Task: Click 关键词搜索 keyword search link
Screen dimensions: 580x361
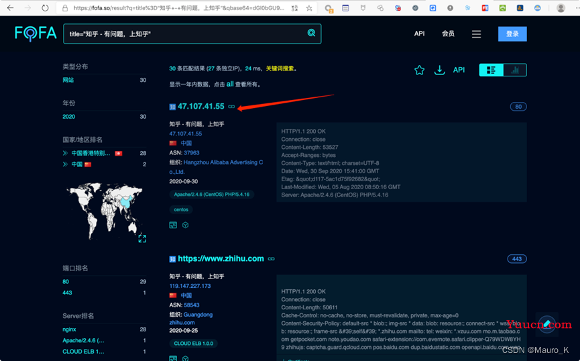Action: click(x=280, y=68)
